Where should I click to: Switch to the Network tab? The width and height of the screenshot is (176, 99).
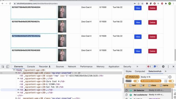(72, 67)
